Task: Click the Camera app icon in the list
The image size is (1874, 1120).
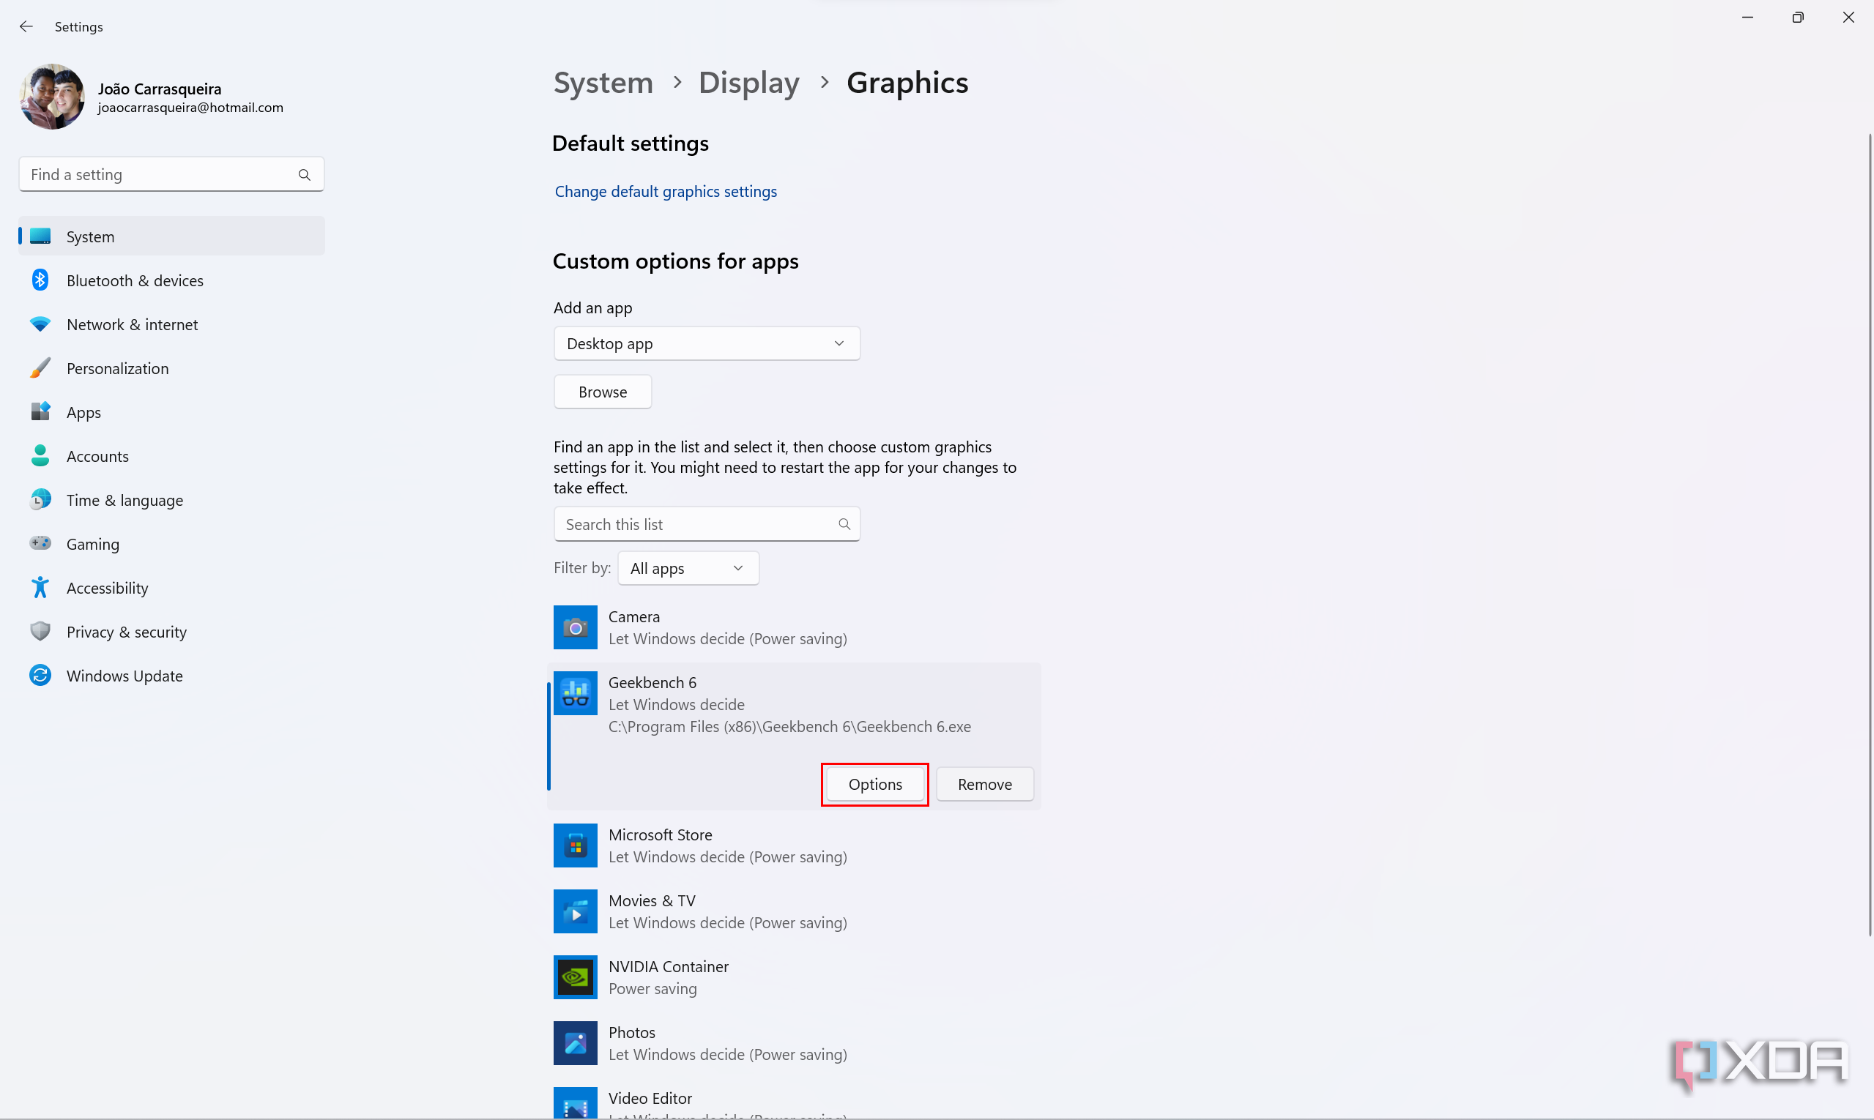Action: [x=575, y=627]
